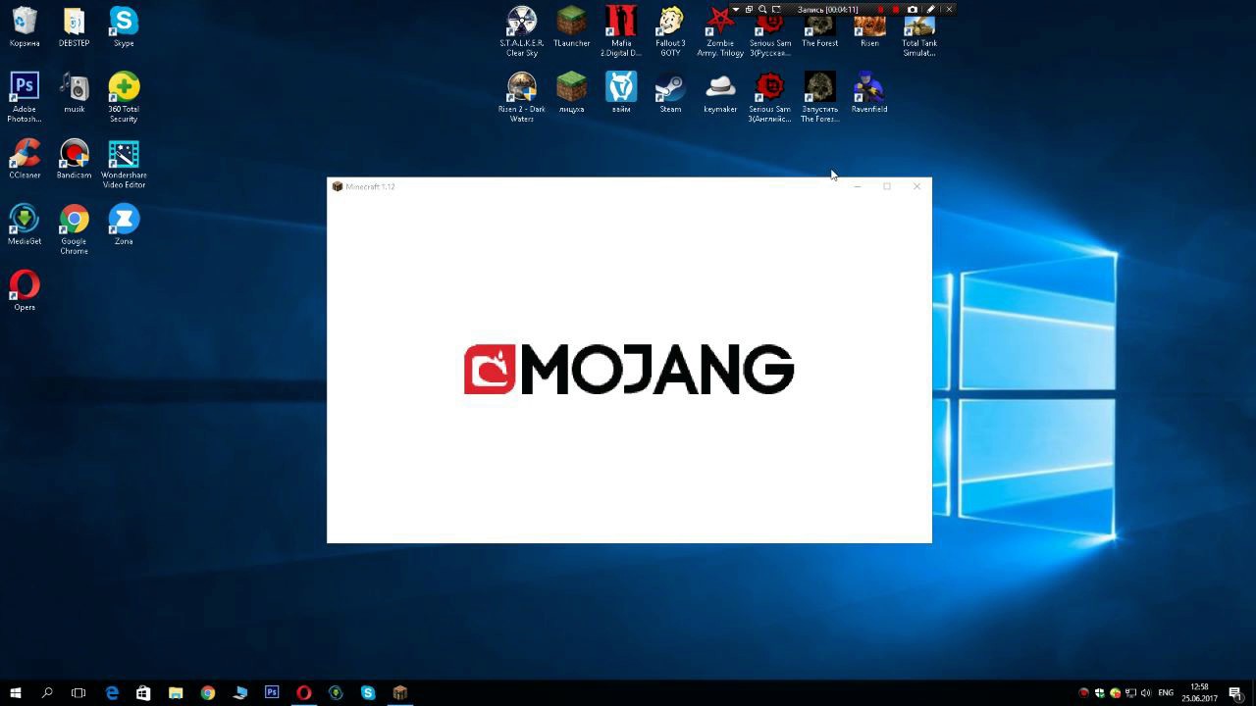This screenshot has height=706, width=1256.
Task: Switch the ENG input language indicator
Action: (x=1166, y=693)
